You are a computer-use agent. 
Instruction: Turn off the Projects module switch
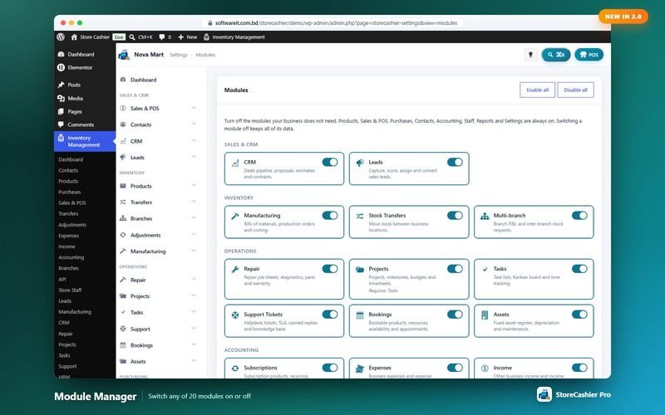click(x=455, y=269)
